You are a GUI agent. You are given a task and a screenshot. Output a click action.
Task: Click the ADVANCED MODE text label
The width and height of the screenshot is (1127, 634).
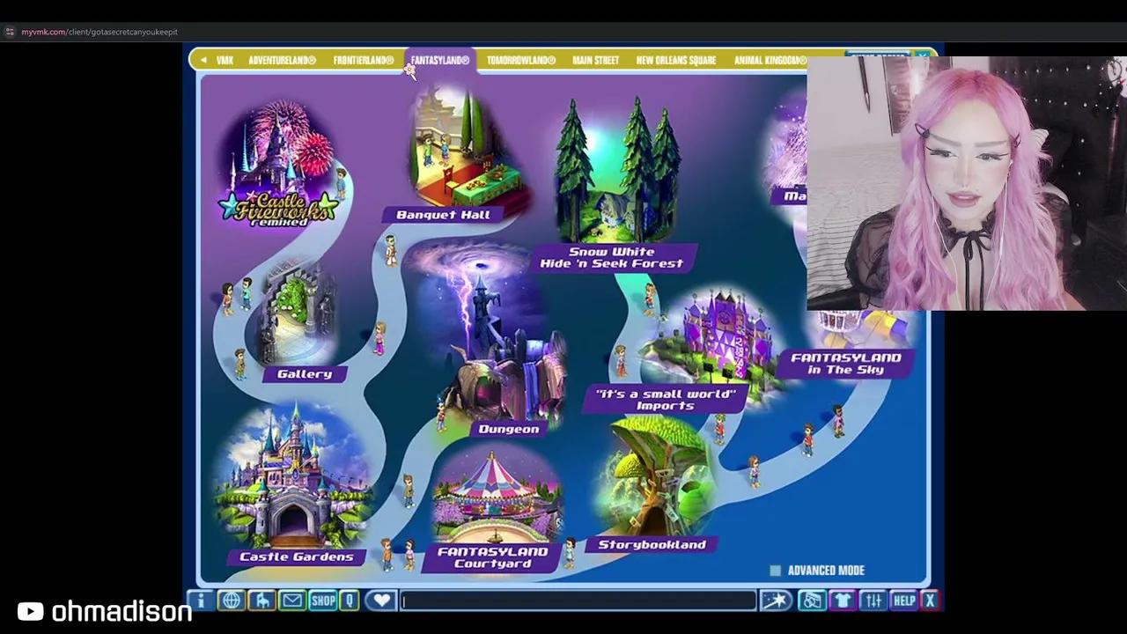coord(826,571)
